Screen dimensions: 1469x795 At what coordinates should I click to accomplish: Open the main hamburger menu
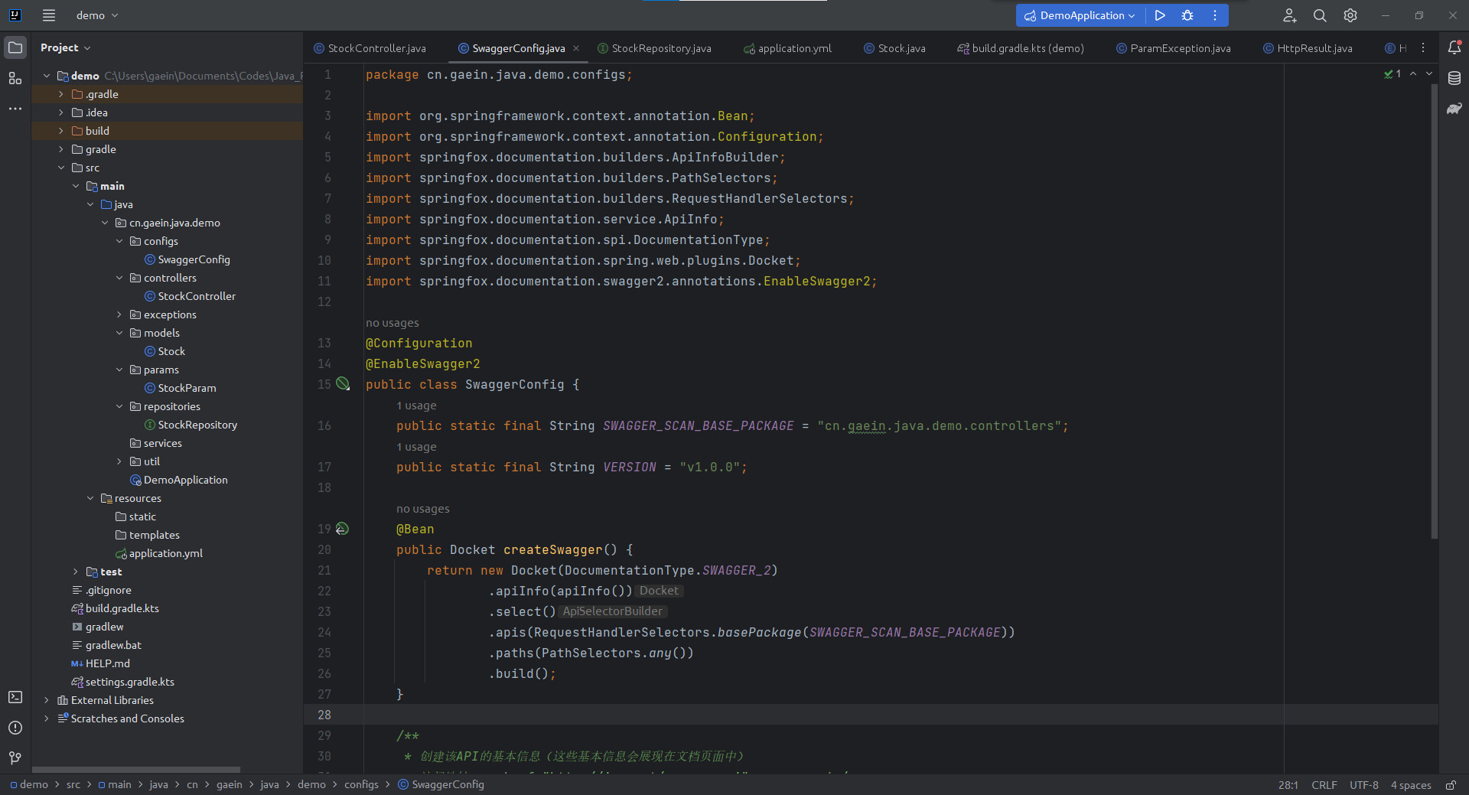pos(49,15)
